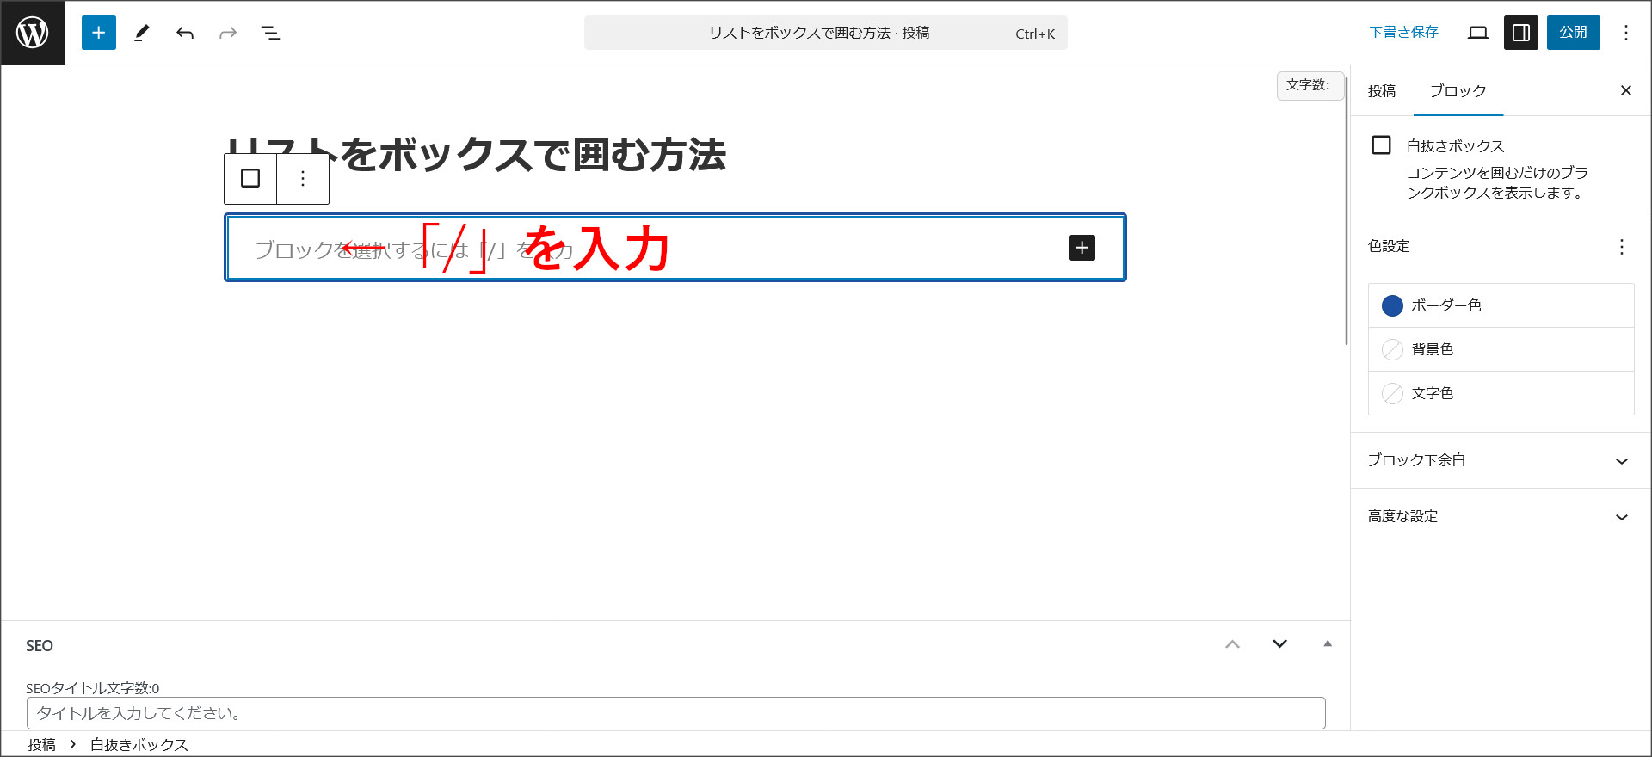
Task: Click the SEO title input field
Action: [676, 713]
